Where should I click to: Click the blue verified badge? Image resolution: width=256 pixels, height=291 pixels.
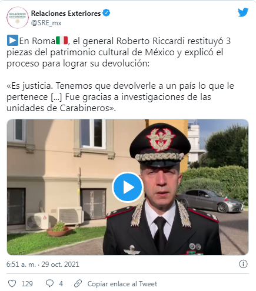pyautogui.click(x=107, y=13)
